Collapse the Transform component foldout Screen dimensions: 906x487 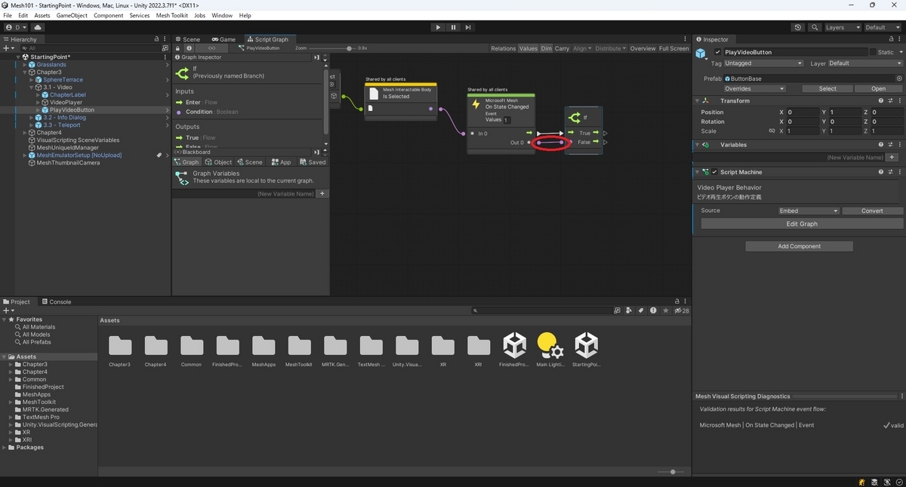[x=698, y=100]
